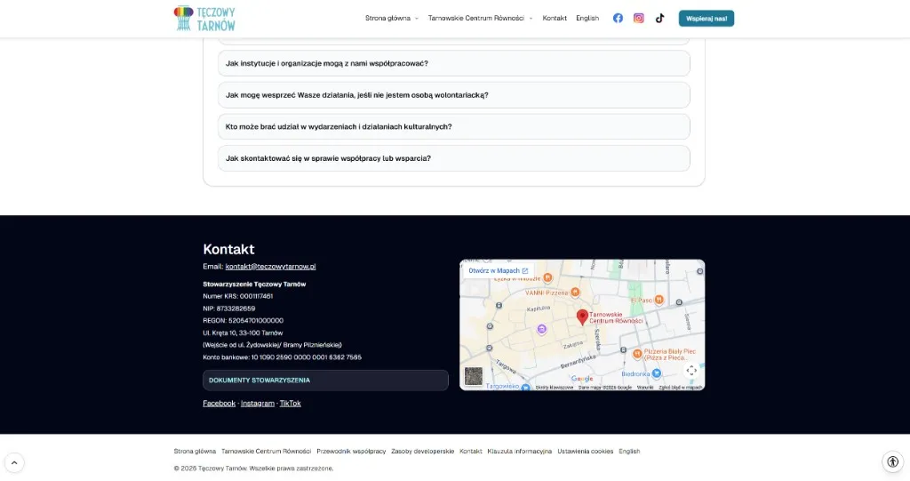The image size is (910, 481).
Task: Click the Pizzeria Biały Piec map marker
Action: [637, 353]
